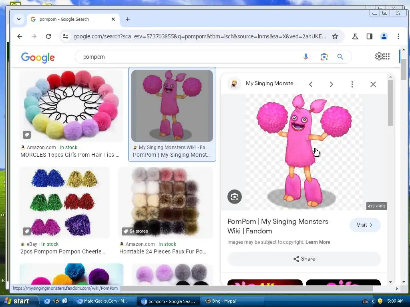Show next image in preview panel
Image resolution: width=410 pixels, height=307 pixels.
[x=331, y=84]
